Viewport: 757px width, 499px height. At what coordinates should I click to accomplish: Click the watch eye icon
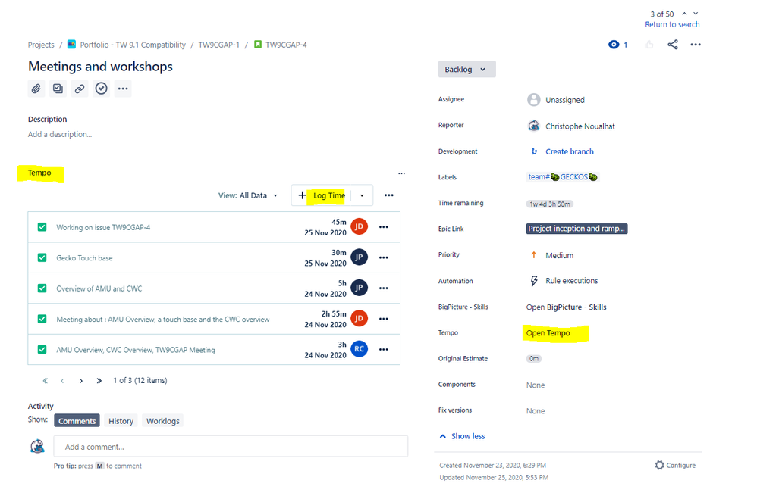(x=614, y=45)
